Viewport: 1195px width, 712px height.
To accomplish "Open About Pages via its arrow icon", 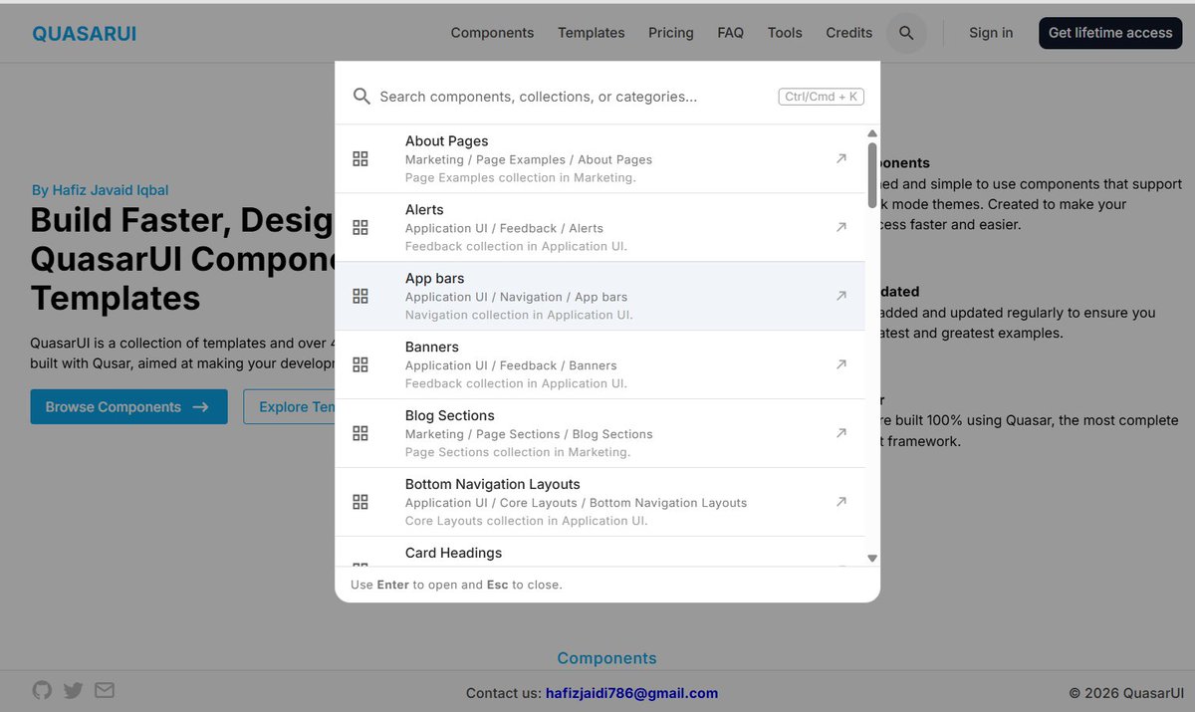I will (841, 158).
